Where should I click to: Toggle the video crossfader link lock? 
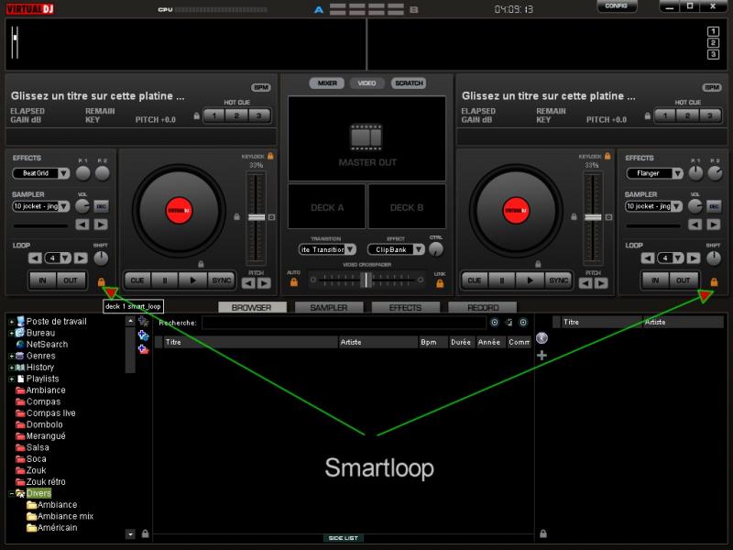tap(440, 283)
